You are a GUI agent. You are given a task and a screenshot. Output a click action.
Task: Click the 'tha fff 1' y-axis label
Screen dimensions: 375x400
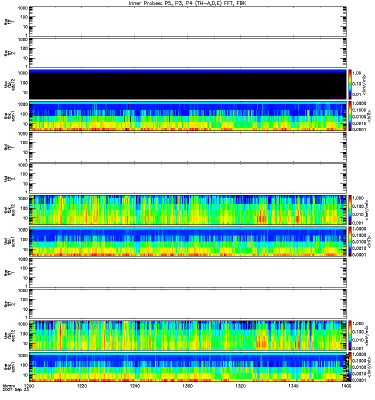pos(9,21)
